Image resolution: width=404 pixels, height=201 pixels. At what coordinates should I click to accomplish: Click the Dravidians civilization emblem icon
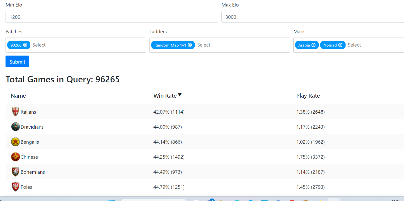pyautogui.click(x=16, y=127)
